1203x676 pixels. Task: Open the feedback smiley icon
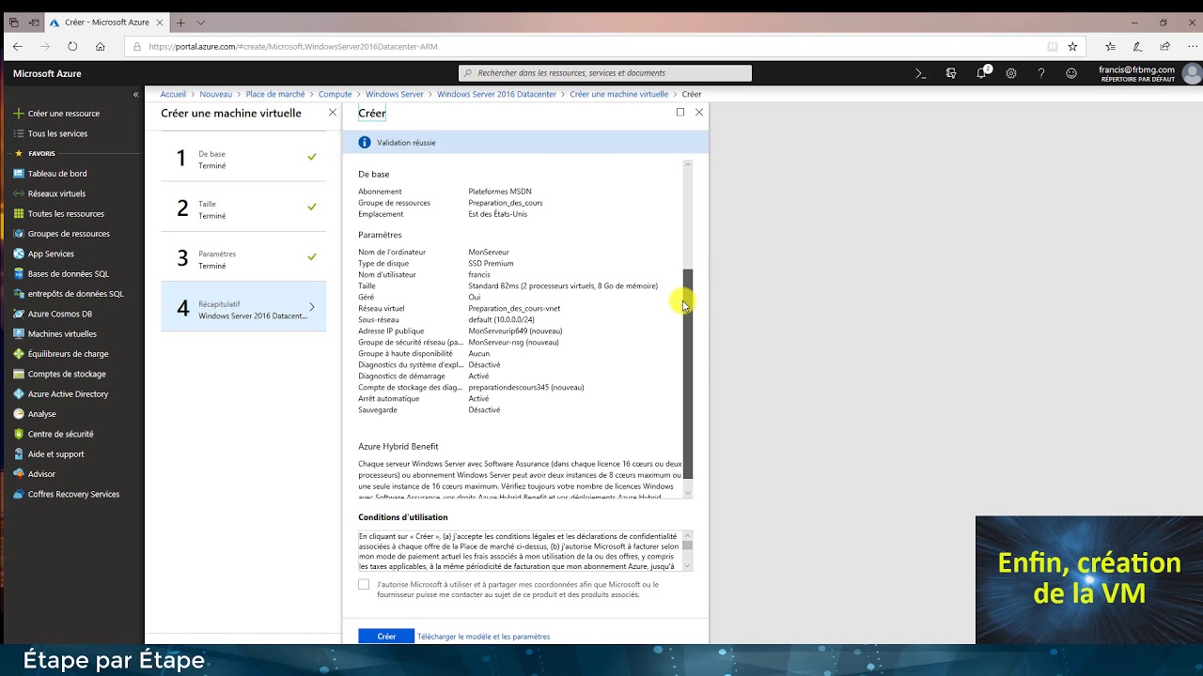click(1071, 73)
